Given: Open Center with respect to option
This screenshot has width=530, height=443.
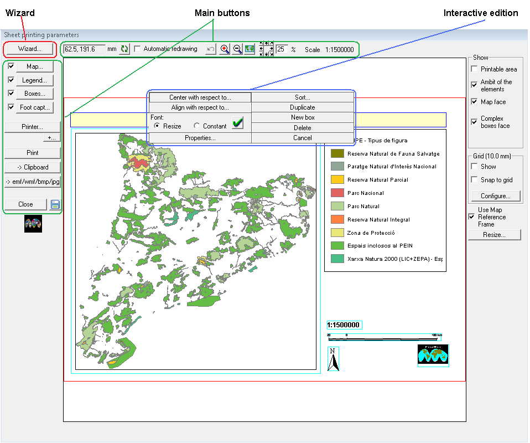Looking at the screenshot, I should click(200, 97).
